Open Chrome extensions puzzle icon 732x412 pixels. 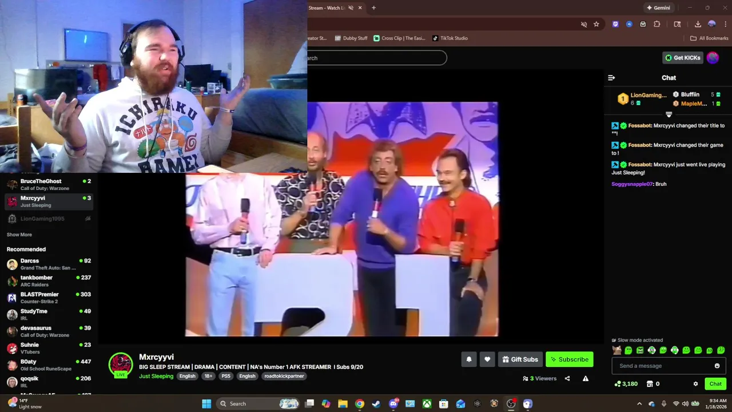click(x=657, y=24)
